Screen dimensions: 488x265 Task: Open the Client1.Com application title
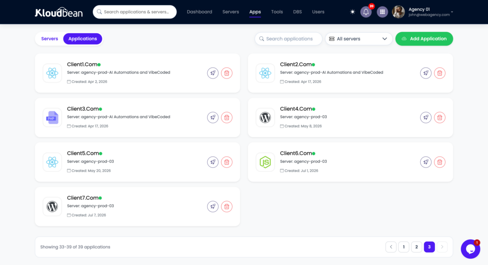(82, 64)
